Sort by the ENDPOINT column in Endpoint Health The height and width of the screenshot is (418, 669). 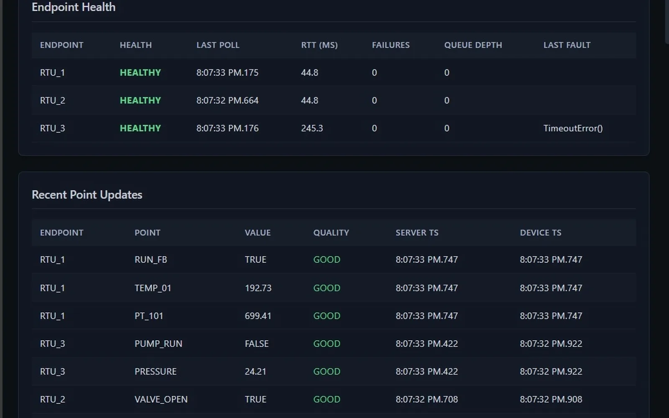tap(62, 45)
